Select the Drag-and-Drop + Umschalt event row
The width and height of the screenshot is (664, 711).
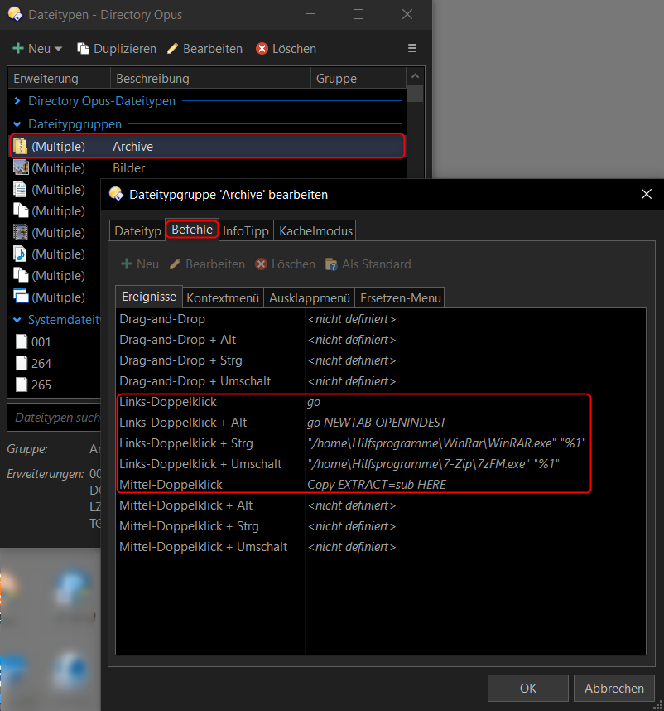(381, 381)
